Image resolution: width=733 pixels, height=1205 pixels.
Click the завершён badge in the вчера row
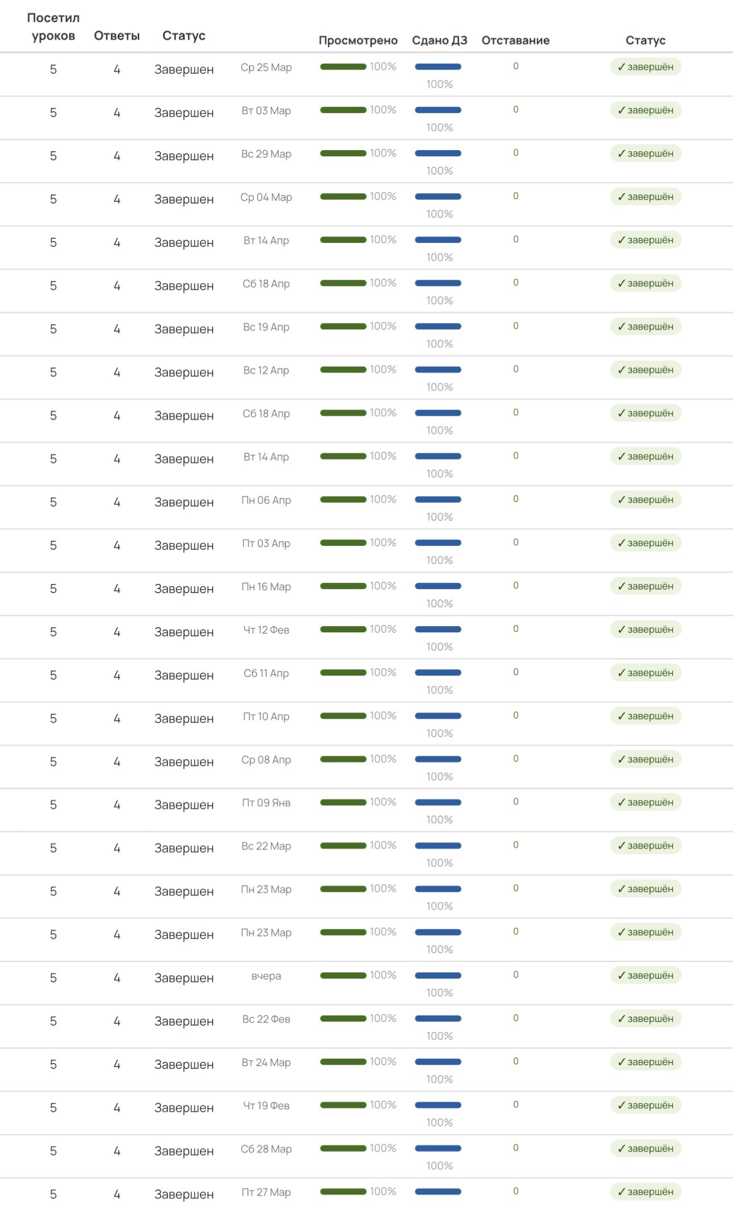coord(645,975)
